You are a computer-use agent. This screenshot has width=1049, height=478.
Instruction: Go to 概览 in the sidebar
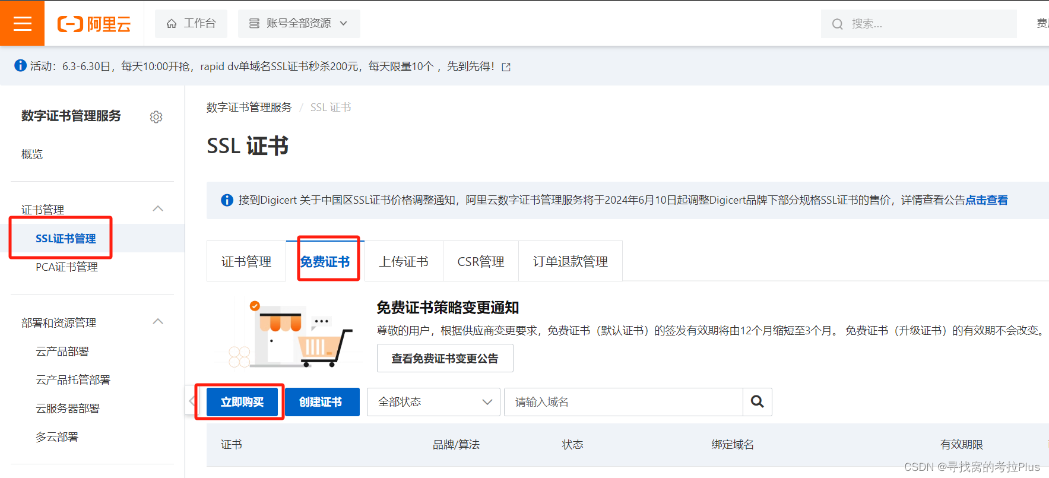(x=32, y=154)
